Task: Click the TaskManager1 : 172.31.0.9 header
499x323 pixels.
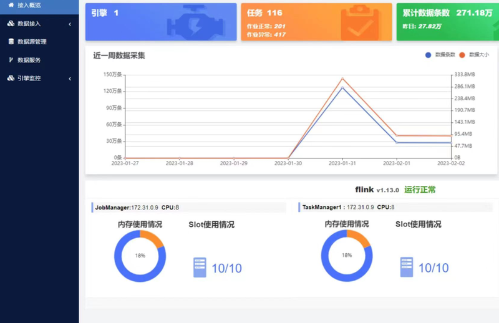Action: coord(395,207)
